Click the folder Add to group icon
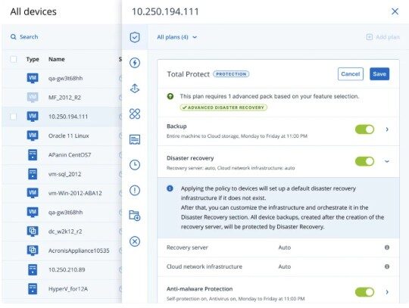Screen dimensions: 409x308 click(x=135, y=216)
